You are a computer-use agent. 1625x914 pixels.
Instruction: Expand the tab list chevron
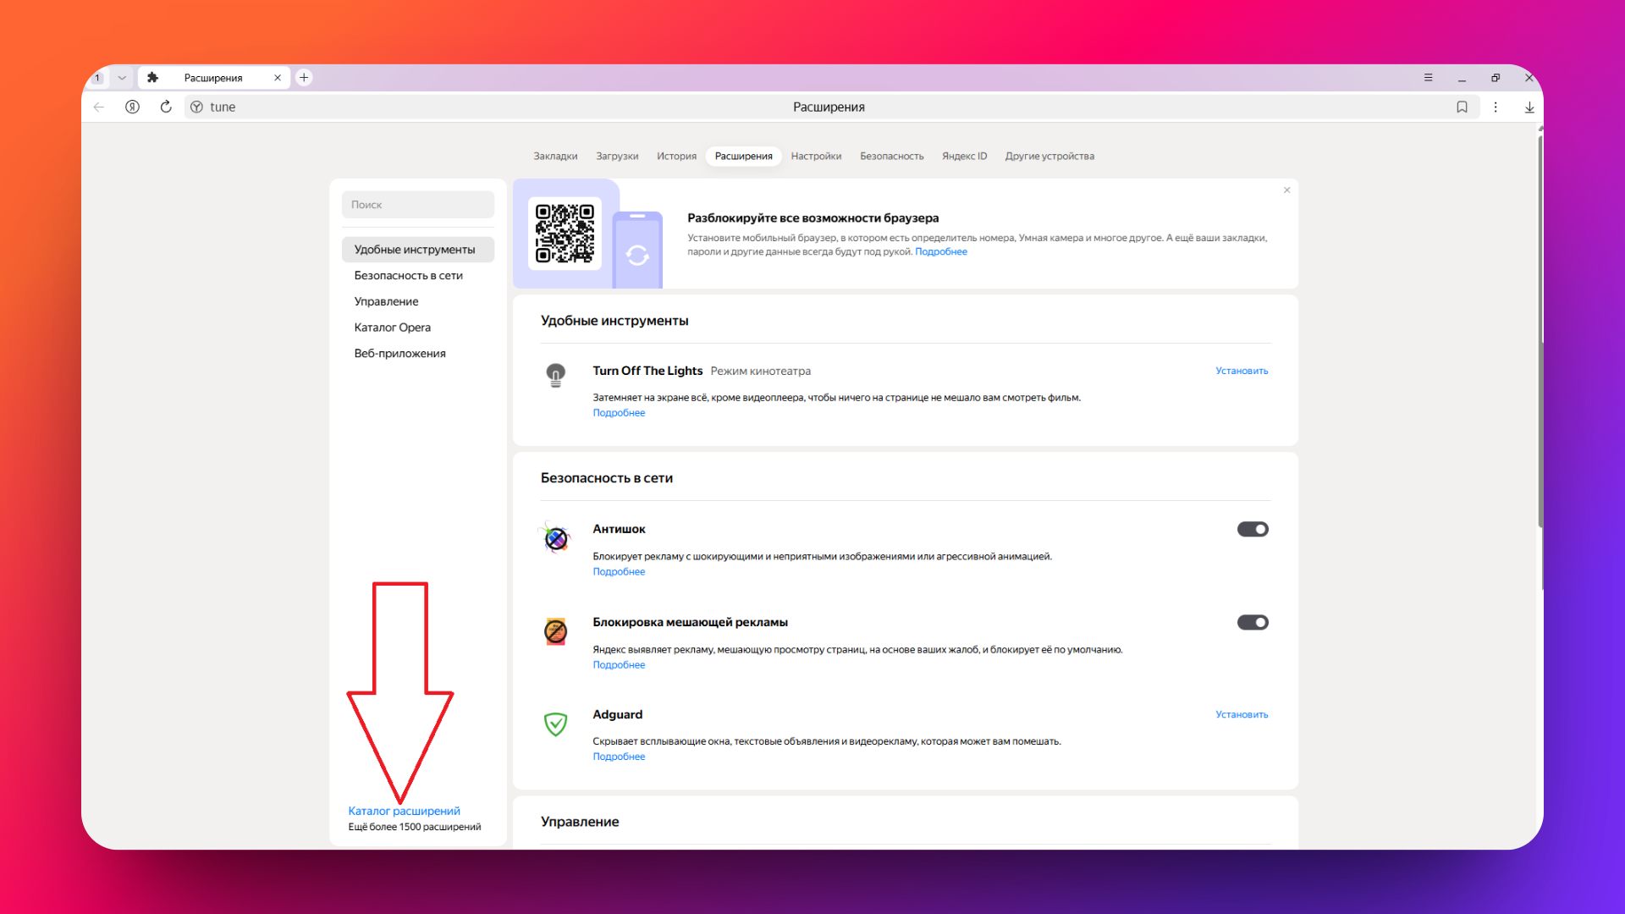click(x=122, y=77)
